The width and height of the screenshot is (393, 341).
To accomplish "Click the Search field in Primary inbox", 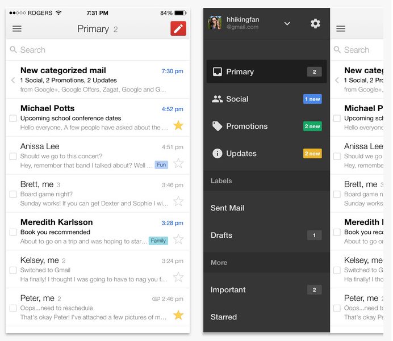I will (x=98, y=50).
